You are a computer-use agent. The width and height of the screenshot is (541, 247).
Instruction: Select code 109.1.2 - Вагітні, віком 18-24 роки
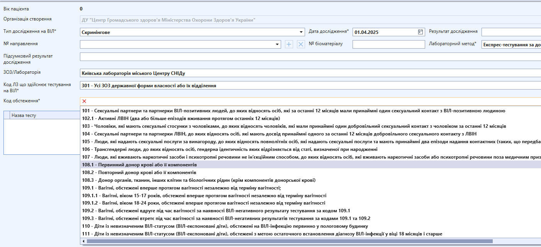(x=310, y=203)
